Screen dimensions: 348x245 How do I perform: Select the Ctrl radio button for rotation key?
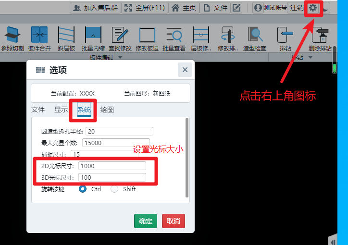[x=83, y=189]
